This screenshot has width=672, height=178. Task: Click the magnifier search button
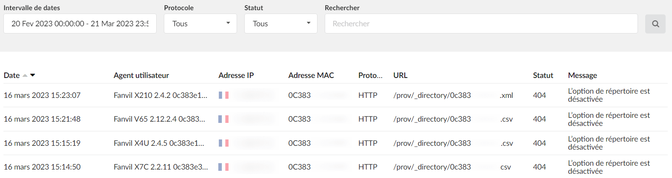click(x=655, y=24)
